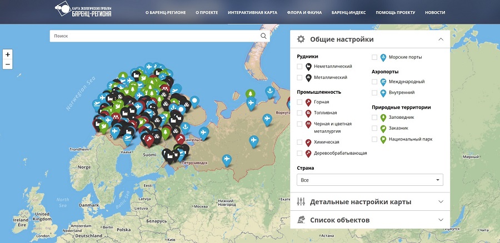Check the Деревообрабатывающая checkbox

299,153
